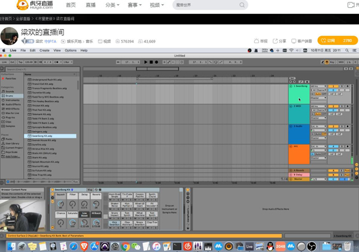The image size is (359, 252).
Task: Select Samples category in the browser
Action: pos(10,126)
